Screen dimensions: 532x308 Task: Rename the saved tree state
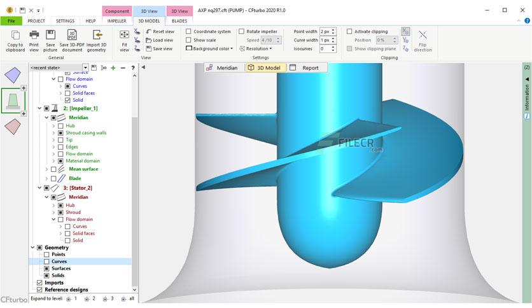coord(104,68)
